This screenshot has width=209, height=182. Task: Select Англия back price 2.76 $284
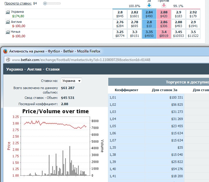(x=120, y=24)
